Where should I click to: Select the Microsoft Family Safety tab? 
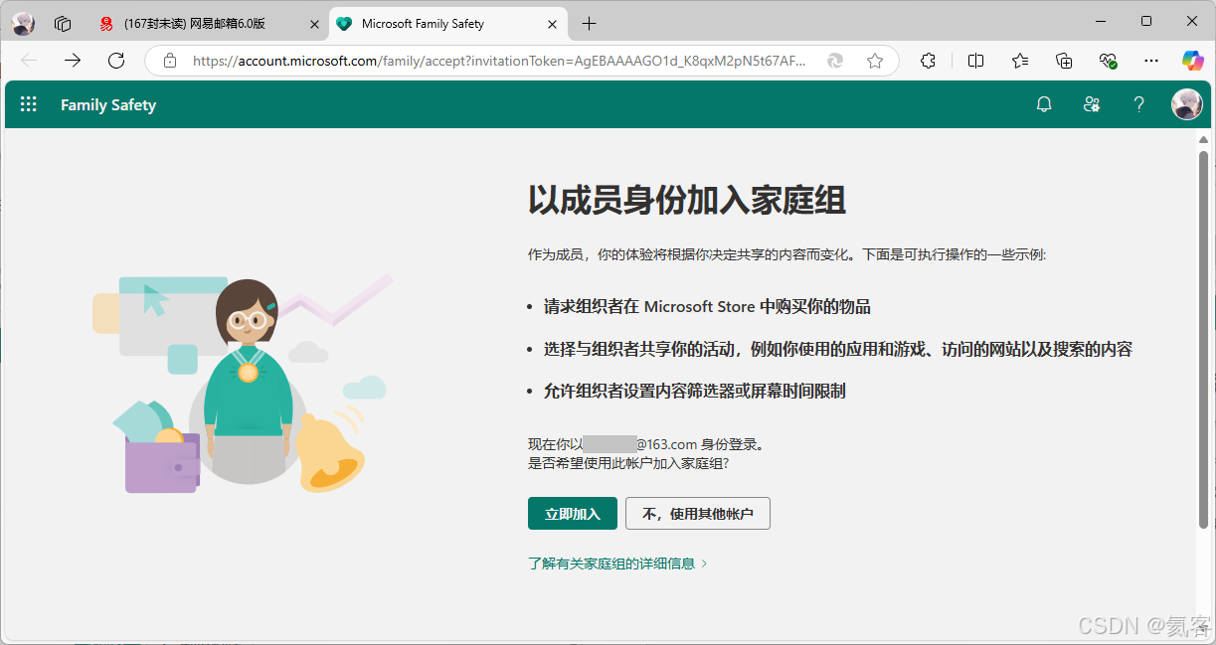(446, 24)
